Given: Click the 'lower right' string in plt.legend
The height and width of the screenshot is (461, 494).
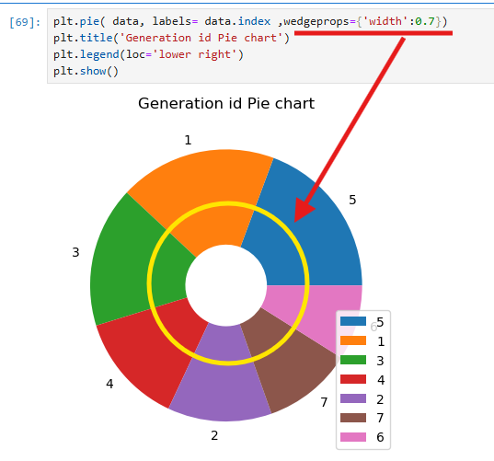Looking at the screenshot, I should [194, 54].
